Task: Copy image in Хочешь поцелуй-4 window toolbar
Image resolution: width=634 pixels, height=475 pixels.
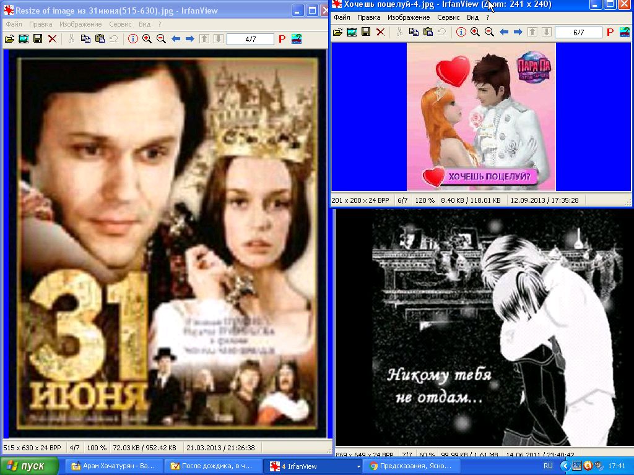Action: 414,32
